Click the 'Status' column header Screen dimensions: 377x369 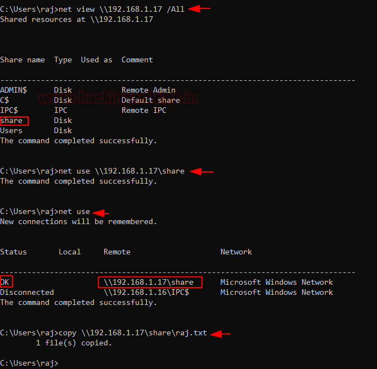(14, 252)
